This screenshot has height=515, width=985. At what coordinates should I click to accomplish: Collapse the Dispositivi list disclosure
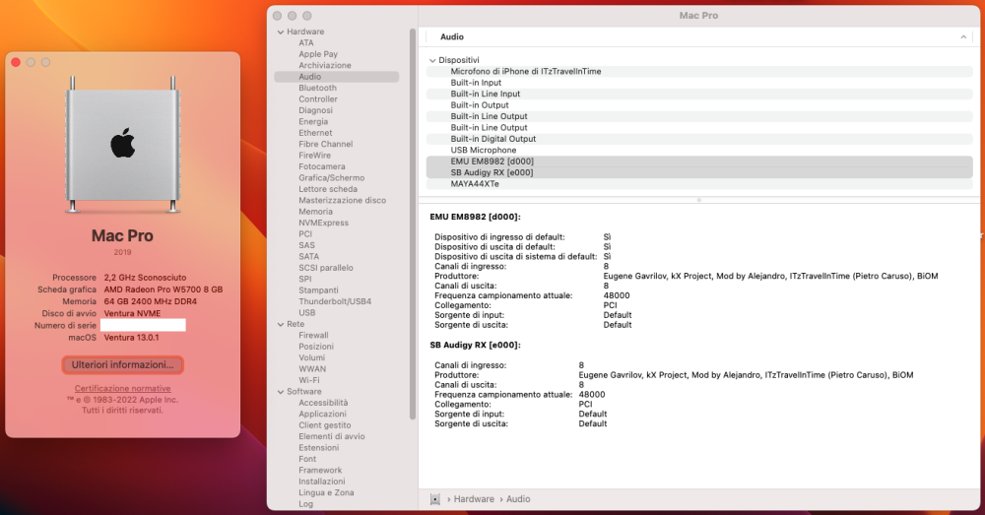(432, 60)
